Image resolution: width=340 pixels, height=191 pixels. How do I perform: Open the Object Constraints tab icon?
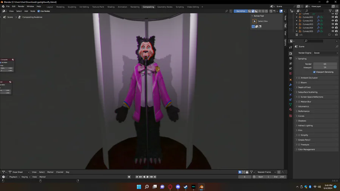click(291, 100)
